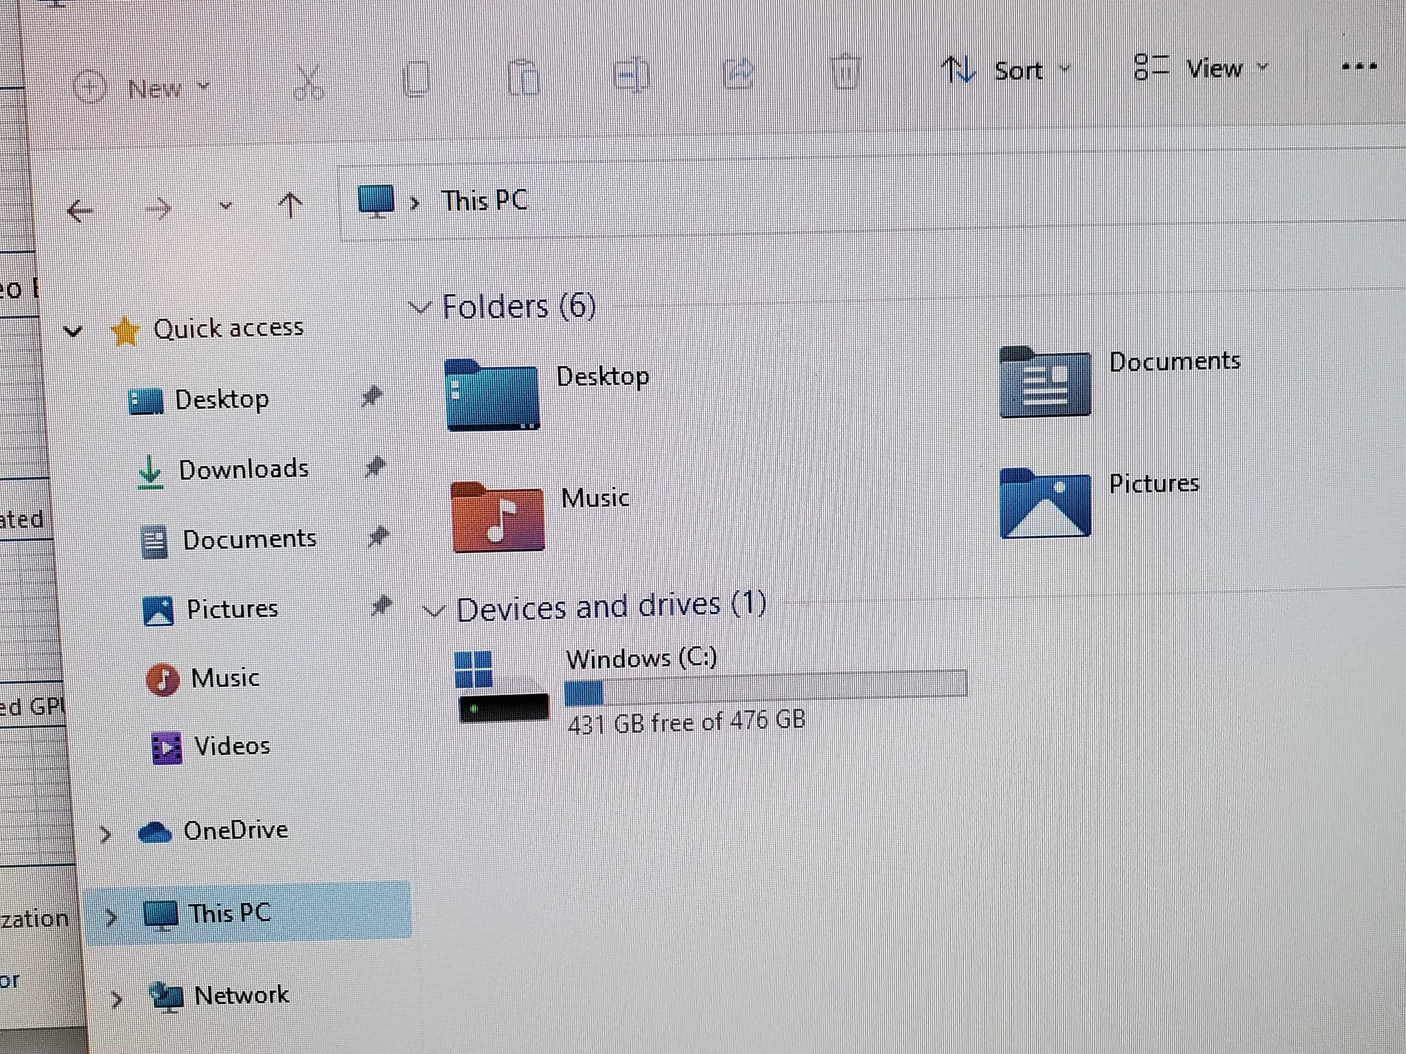Click the C: drive storage usage bar
Screen dimensions: 1406x1054
tap(765, 688)
